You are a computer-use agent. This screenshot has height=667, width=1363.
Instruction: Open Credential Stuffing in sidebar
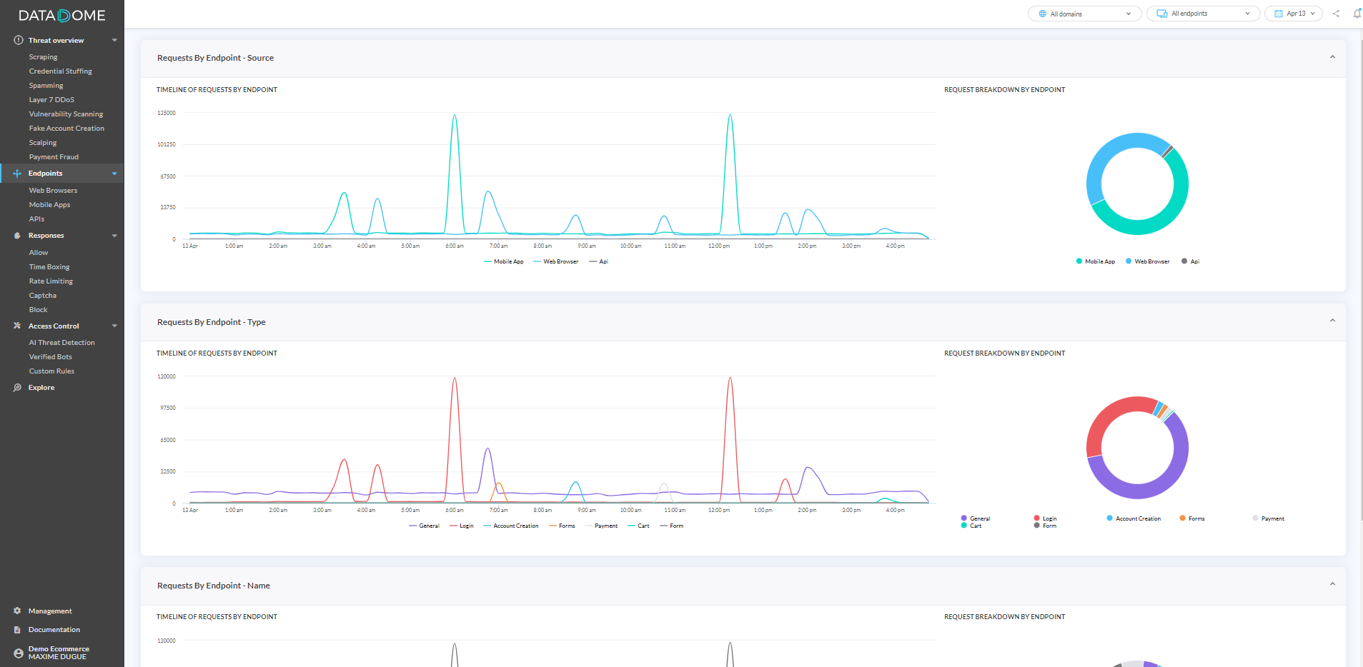tap(60, 71)
